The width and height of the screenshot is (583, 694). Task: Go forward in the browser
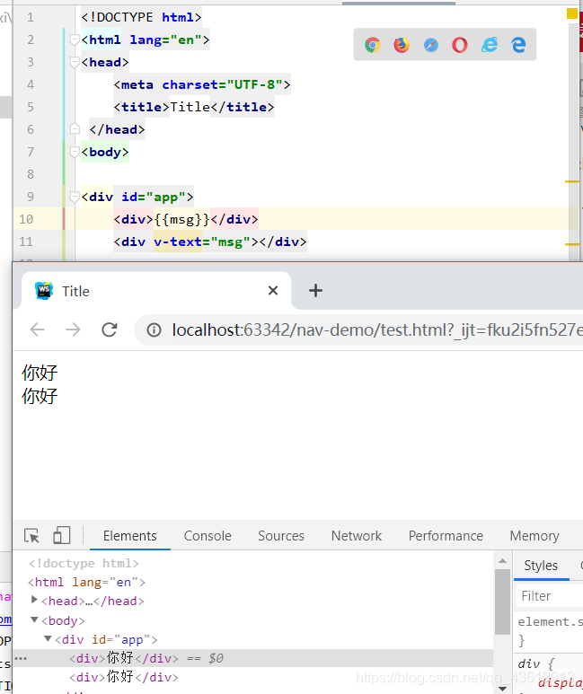pos(73,329)
